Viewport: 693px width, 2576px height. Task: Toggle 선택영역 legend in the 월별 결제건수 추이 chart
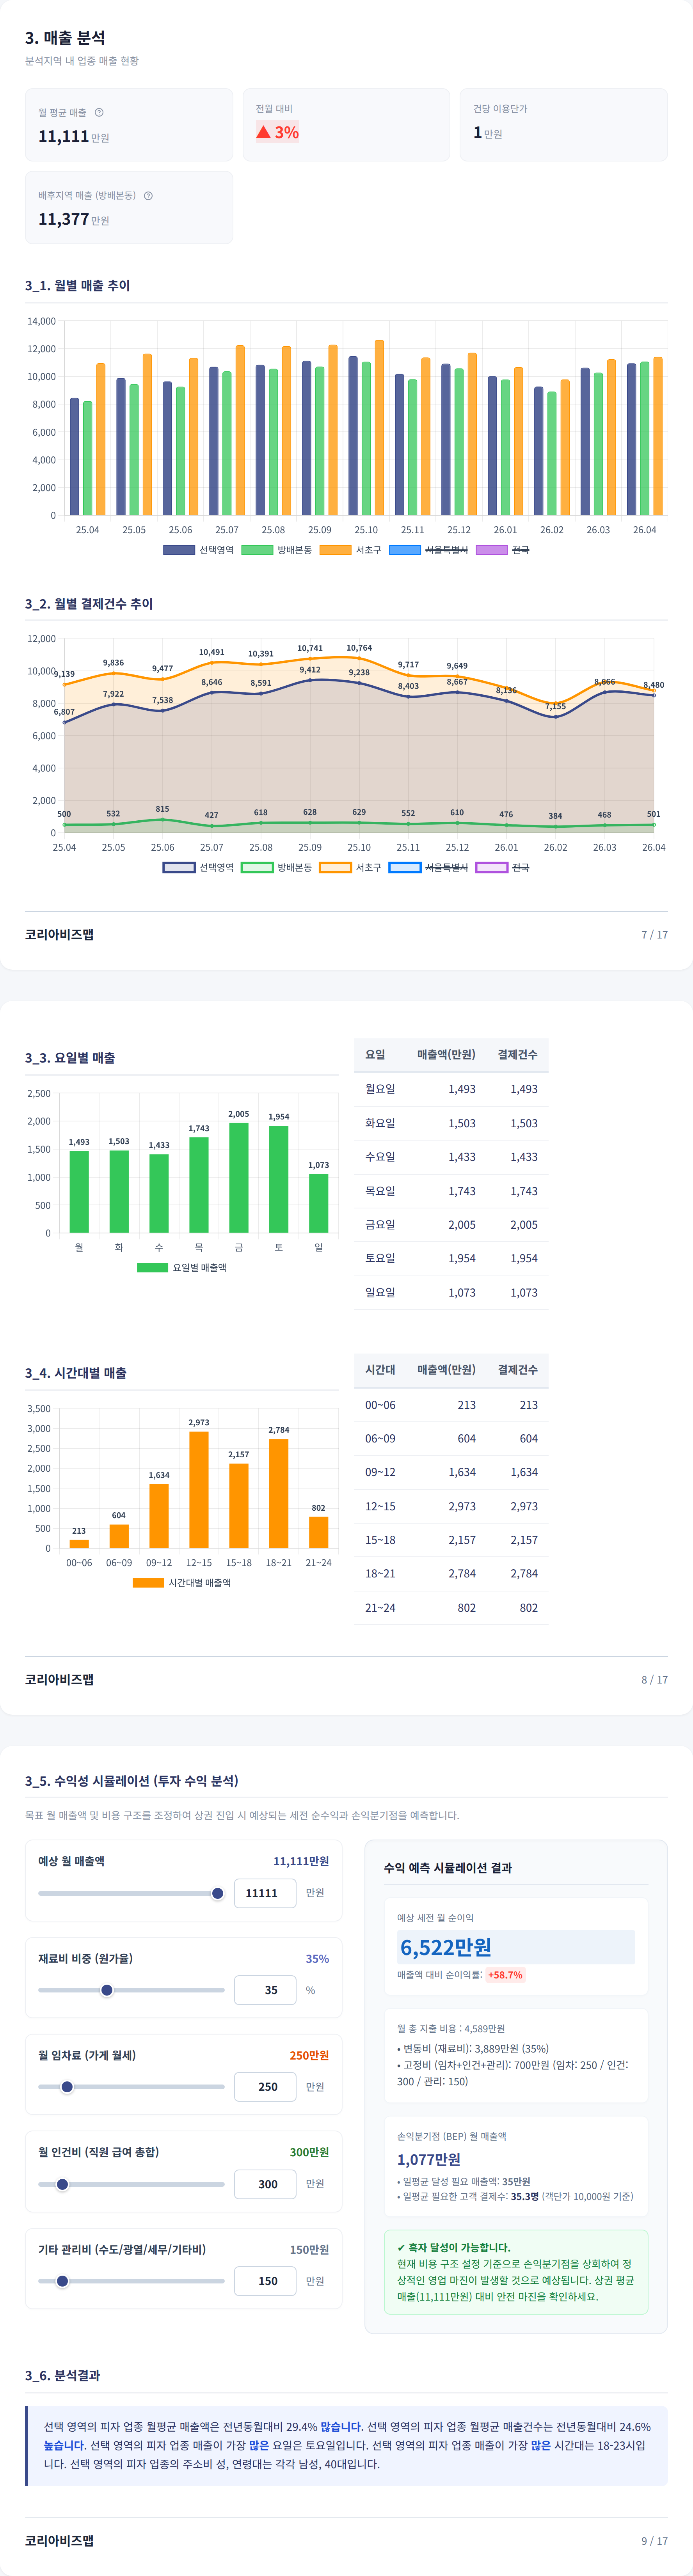(198, 867)
